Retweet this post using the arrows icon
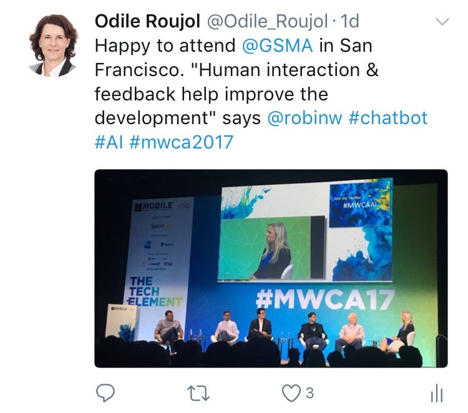The height and width of the screenshot is (413, 468). [198, 393]
